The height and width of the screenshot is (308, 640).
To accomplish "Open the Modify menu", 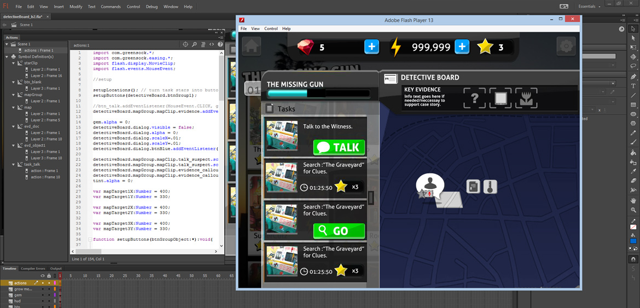I will tap(75, 7).
